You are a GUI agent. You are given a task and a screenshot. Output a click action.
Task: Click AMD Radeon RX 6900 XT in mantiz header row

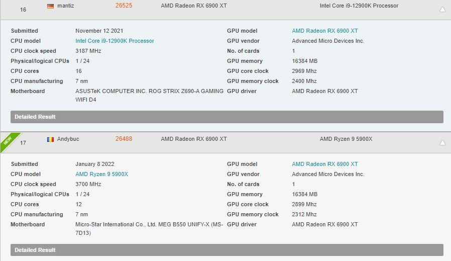193,6
